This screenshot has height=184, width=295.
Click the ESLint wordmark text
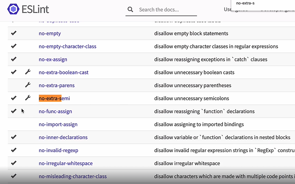tap(35, 9)
